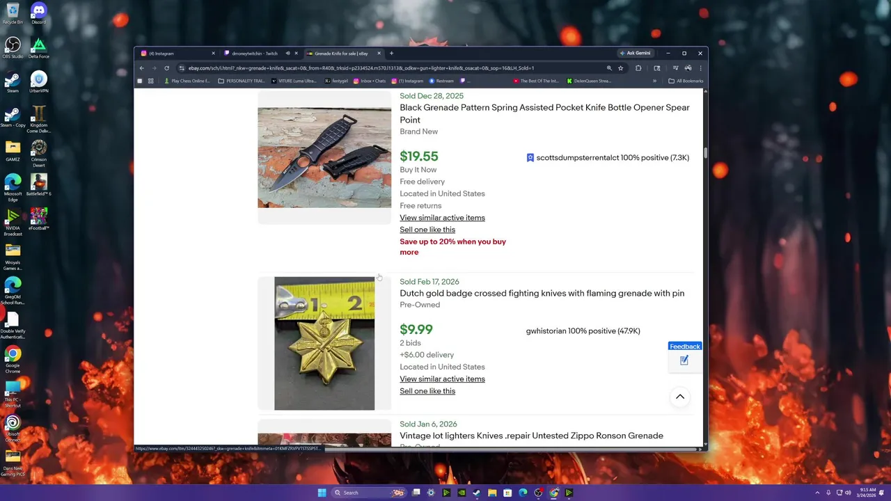Click back-to-top arrow button
The height and width of the screenshot is (501, 891).
click(680, 397)
